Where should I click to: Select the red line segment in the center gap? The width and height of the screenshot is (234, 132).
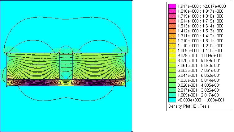(66, 54)
